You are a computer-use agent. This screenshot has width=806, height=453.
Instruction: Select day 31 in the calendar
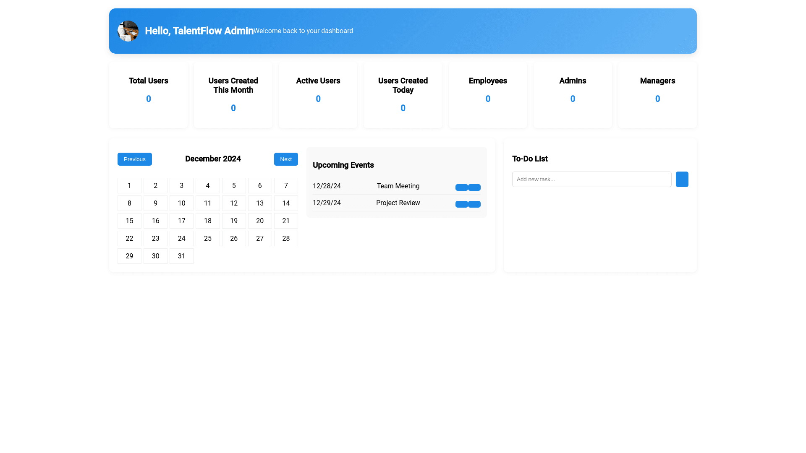(x=181, y=256)
